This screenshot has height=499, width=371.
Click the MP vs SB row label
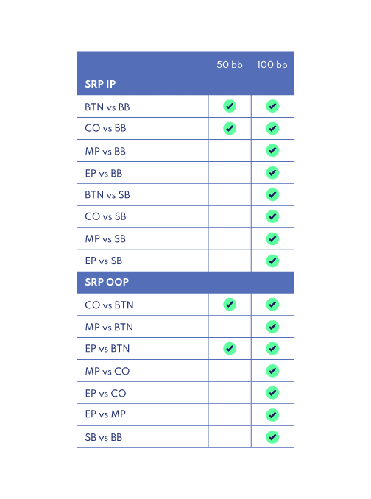(105, 239)
